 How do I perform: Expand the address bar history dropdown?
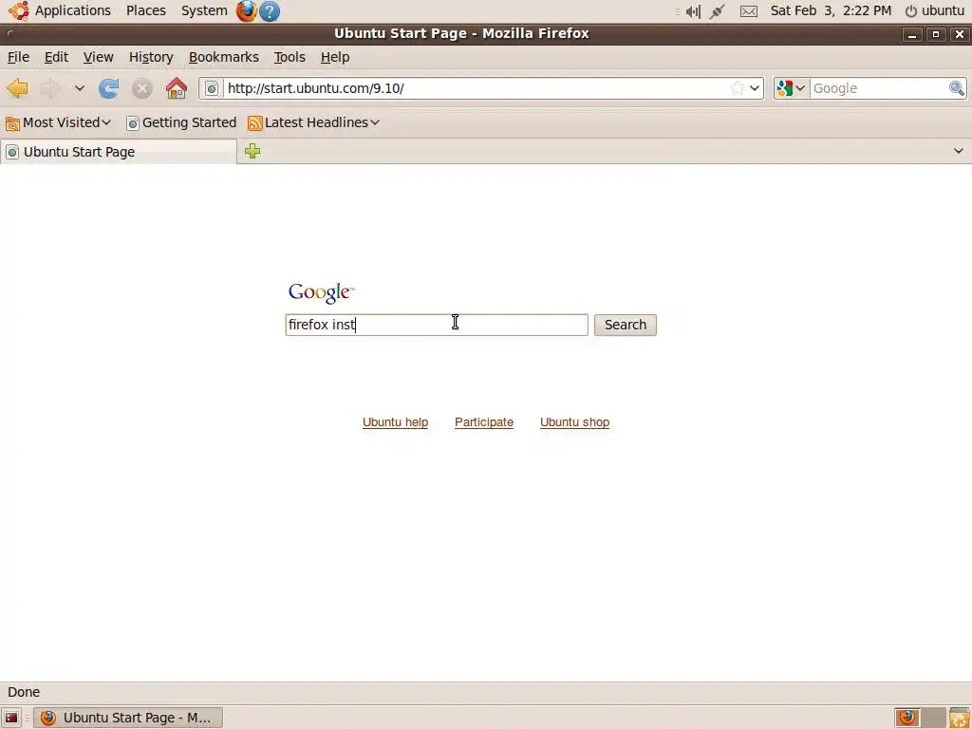pyautogui.click(x=755, y=88)
